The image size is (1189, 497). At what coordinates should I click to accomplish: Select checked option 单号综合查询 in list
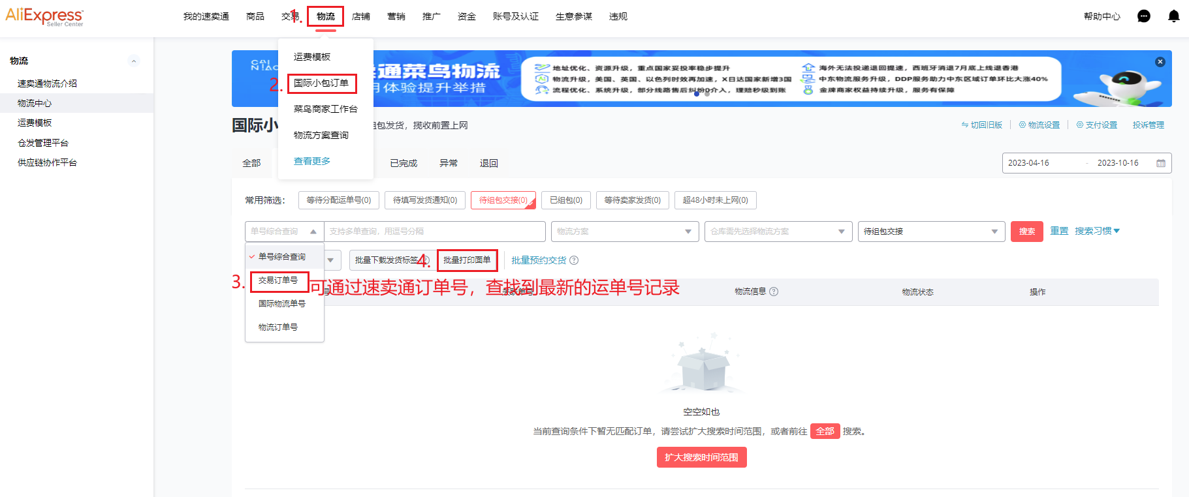[285, 257]
